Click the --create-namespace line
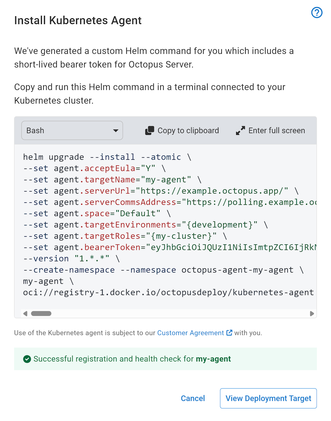Image resolution: width=331 pixels, height=421 pixels. [x=163, y=270]
